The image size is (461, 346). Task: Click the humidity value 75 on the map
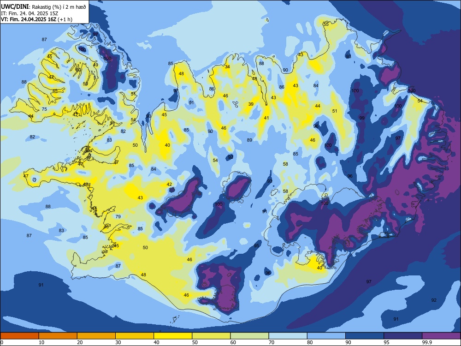tap(44, 109)
